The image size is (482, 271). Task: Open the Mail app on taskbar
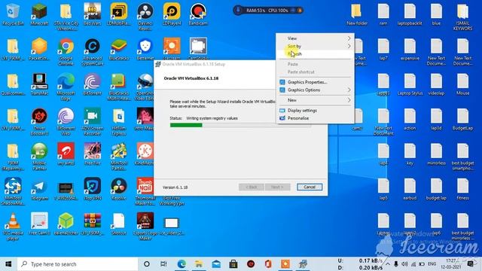(x=216, y=264)
